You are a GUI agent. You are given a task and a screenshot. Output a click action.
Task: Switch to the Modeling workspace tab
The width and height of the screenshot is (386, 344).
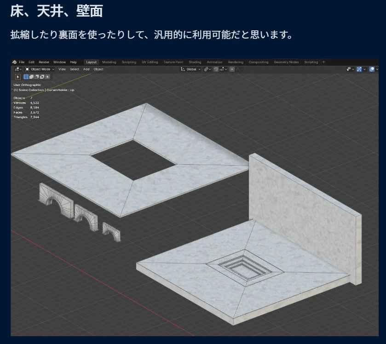(109, 62)
